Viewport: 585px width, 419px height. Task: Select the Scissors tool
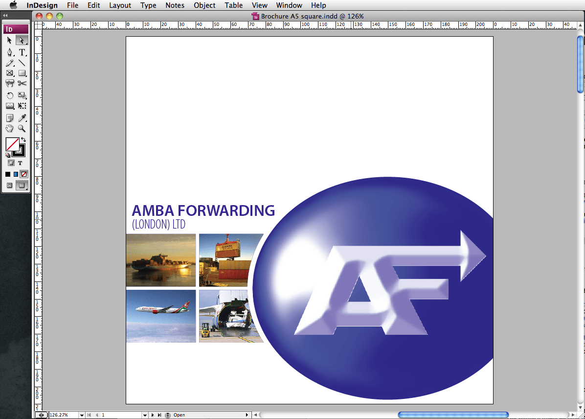[x=22, y=83]
